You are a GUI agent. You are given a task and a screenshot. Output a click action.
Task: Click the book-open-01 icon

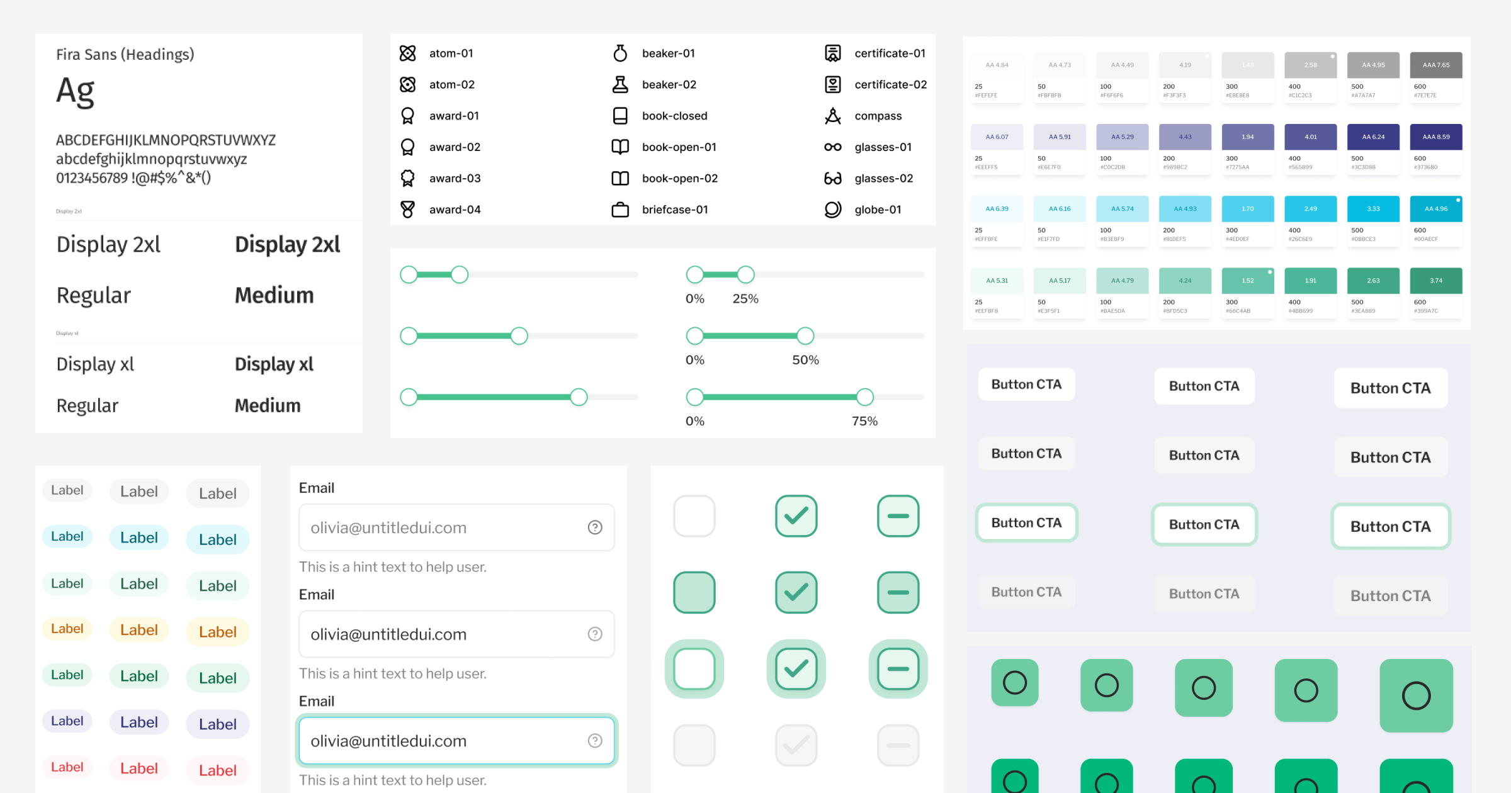620,147
